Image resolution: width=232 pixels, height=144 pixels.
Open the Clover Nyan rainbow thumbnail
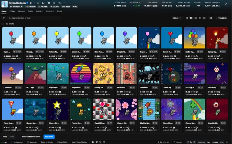pos(194,109)
